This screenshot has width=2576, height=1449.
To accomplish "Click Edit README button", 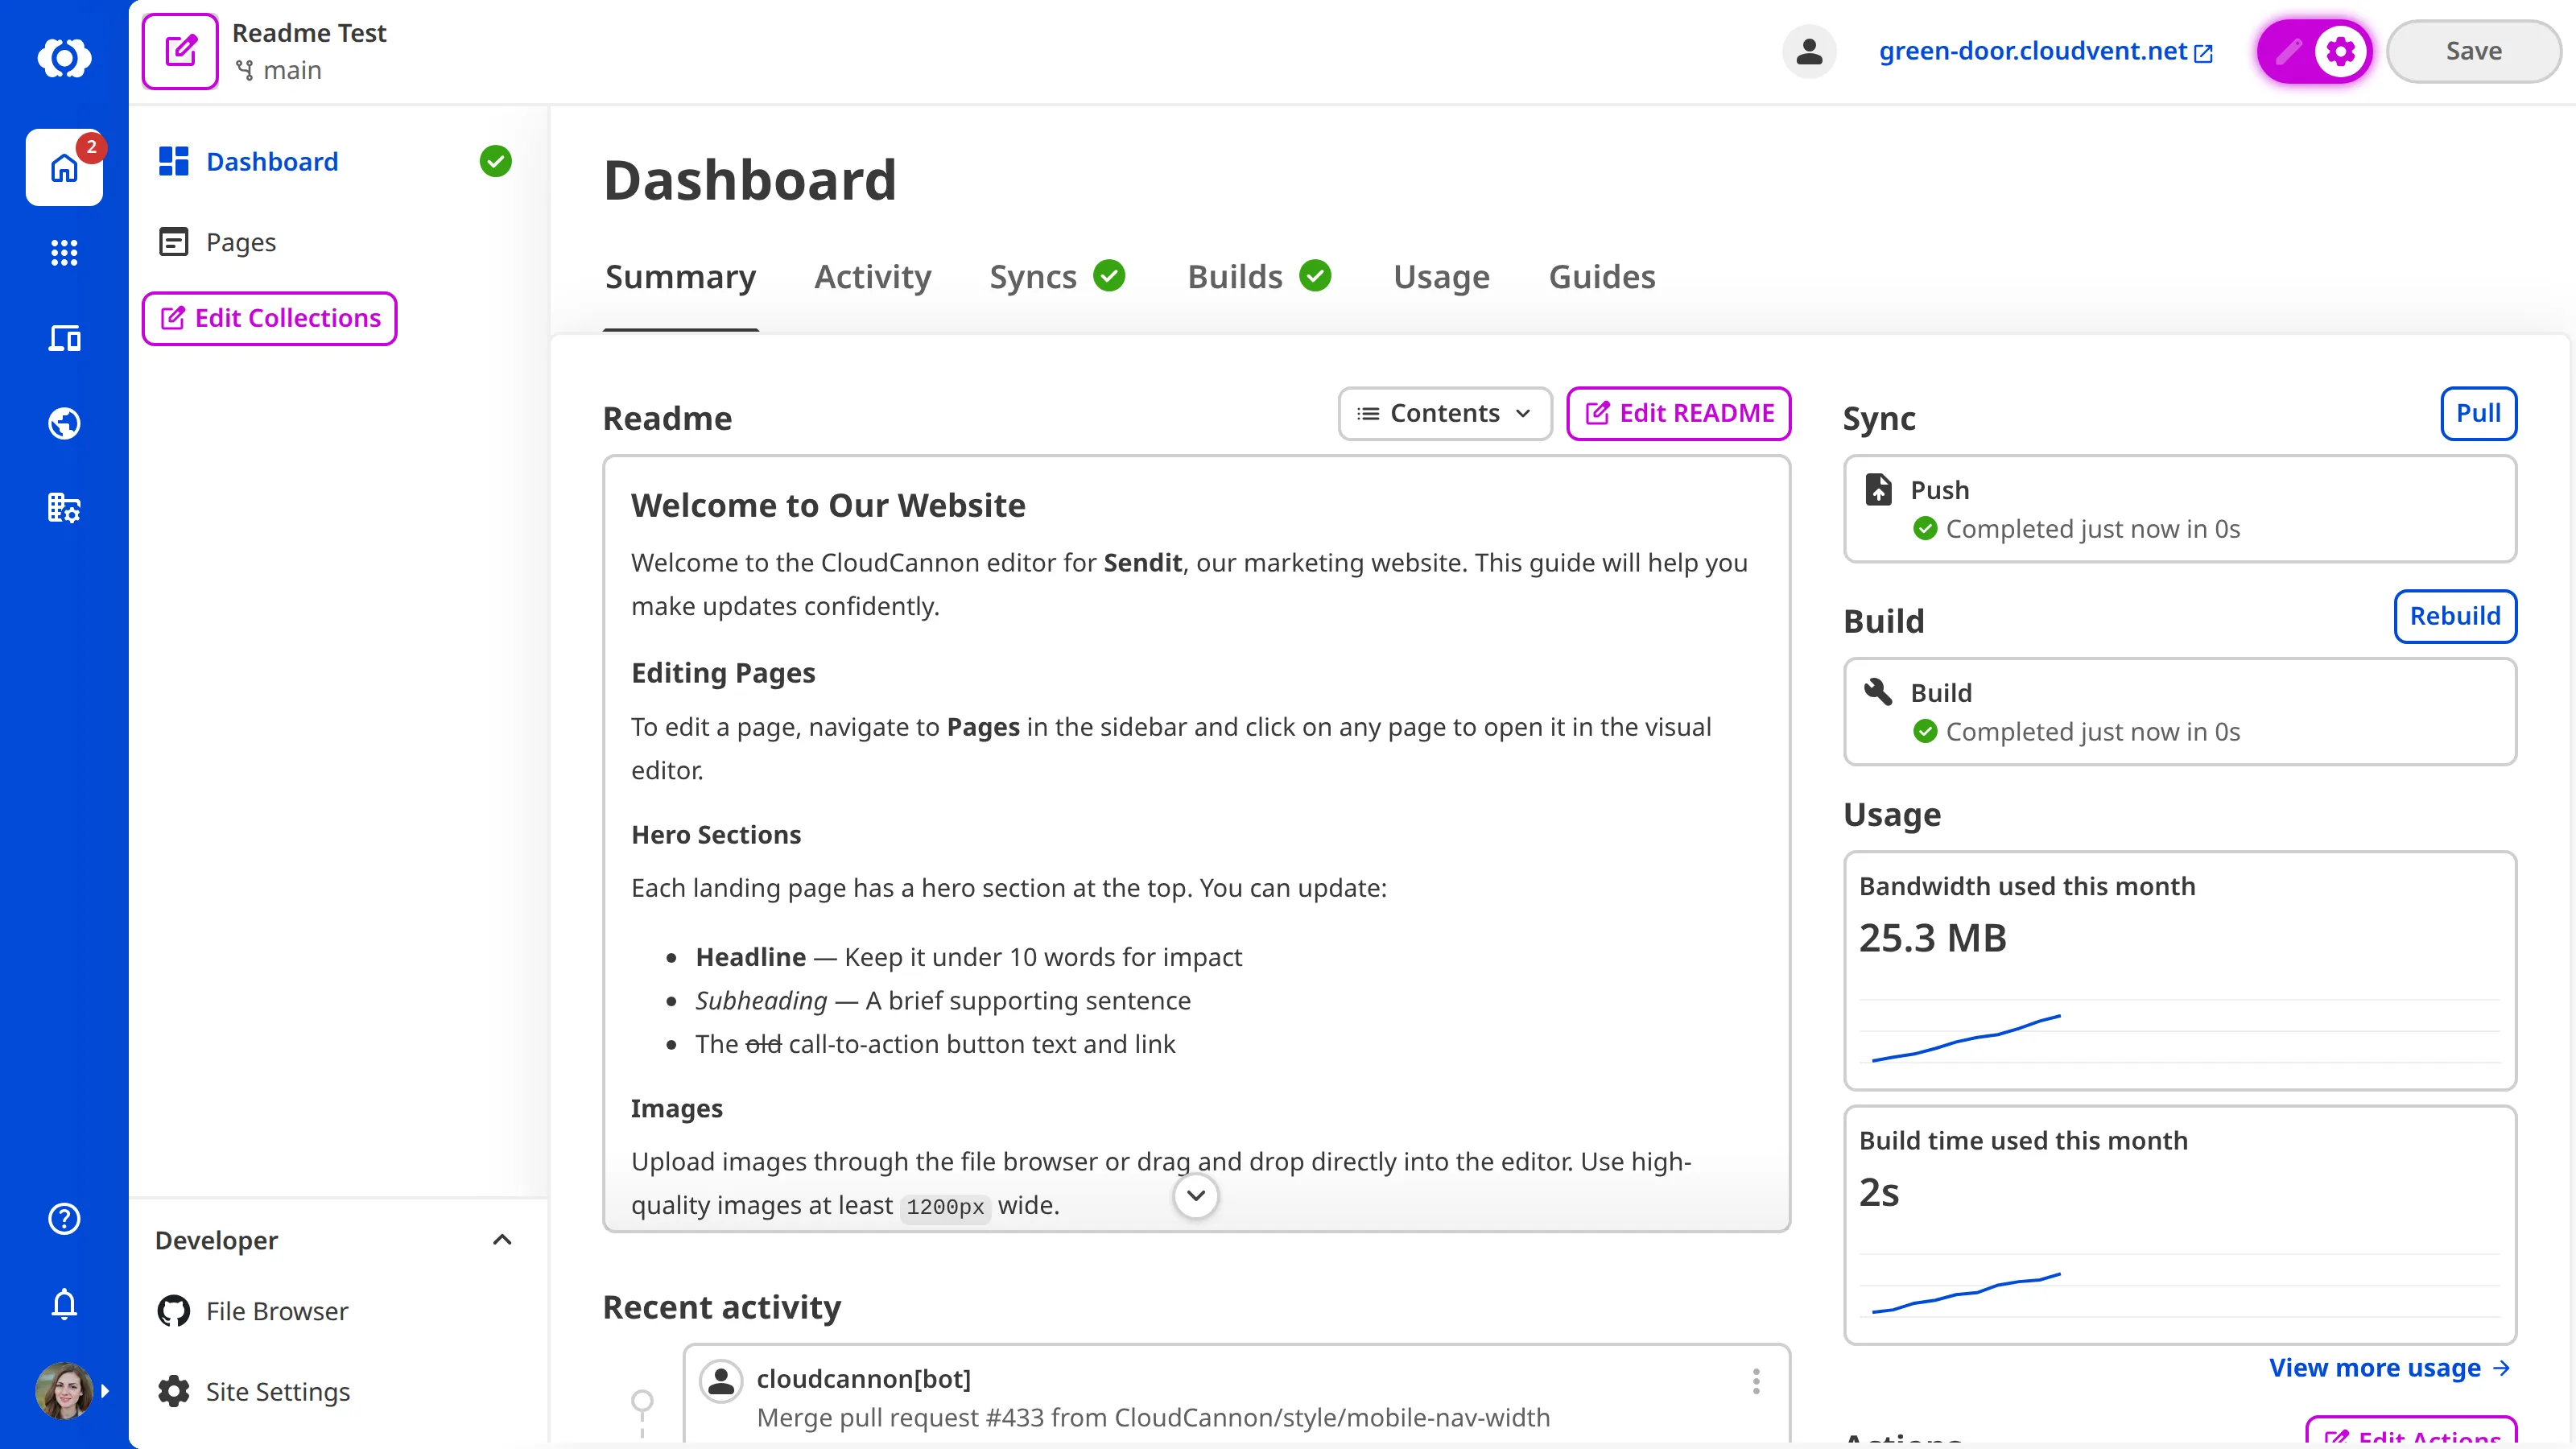I will pyautogui.click(x=1679, y=413).
